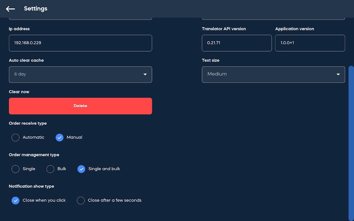Select Automatic order receive type
354x221 pixels.
(15, 138)
